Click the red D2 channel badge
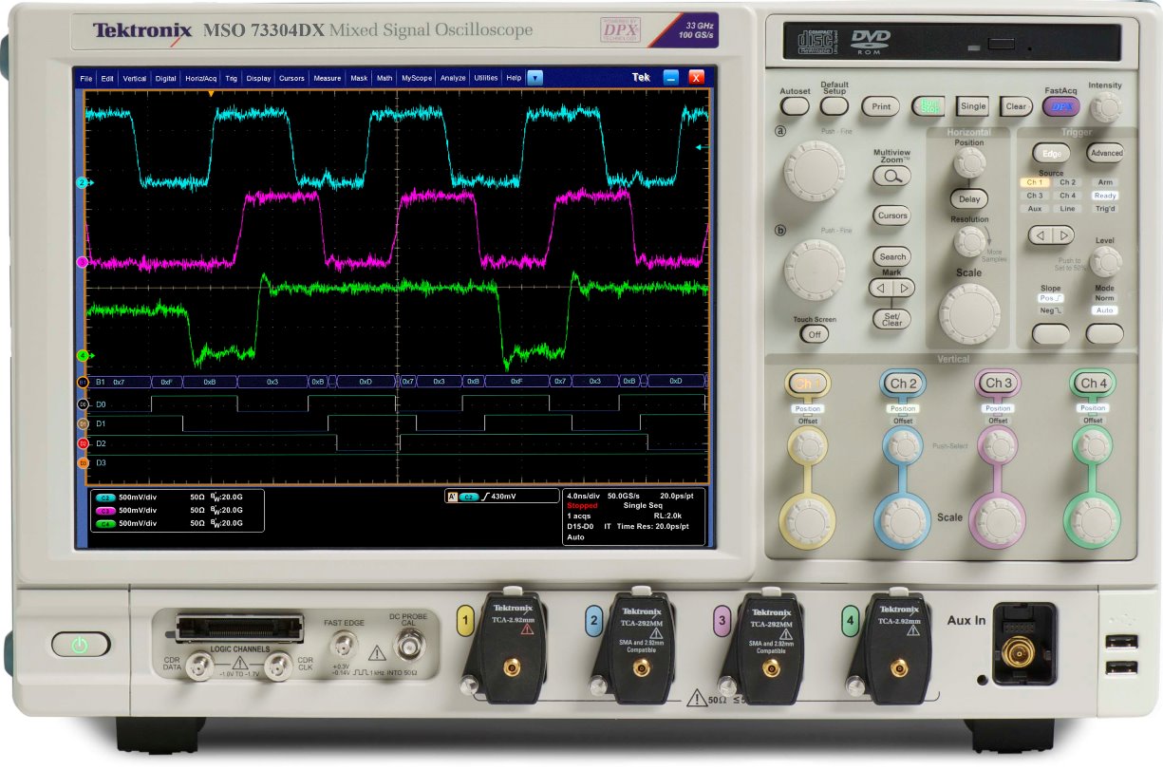Viewport: 1163px width, 770px height. pyautogui.click(x=83, y=443)
